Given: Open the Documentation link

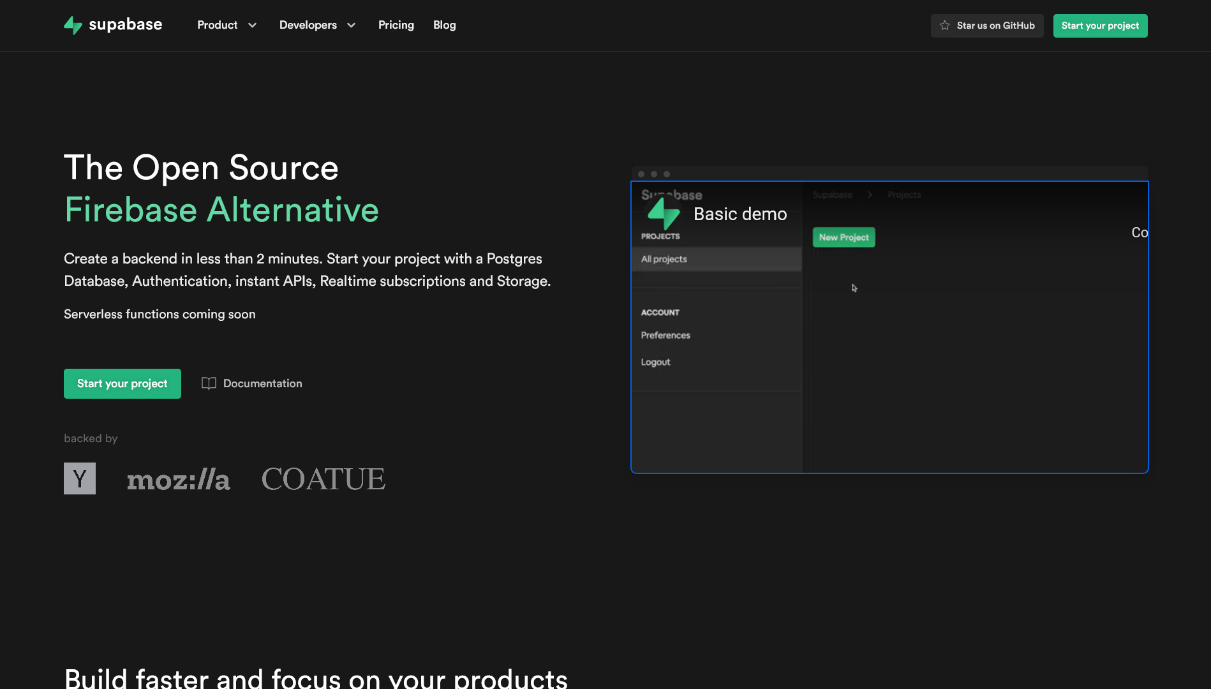Looking at the screenshot, I should tap(263, 383).
